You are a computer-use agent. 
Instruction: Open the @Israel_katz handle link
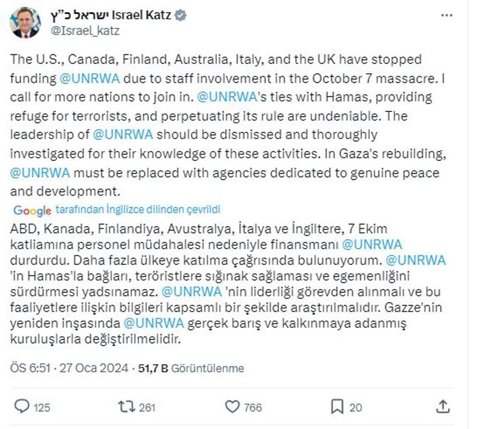(x=85, y=31)
